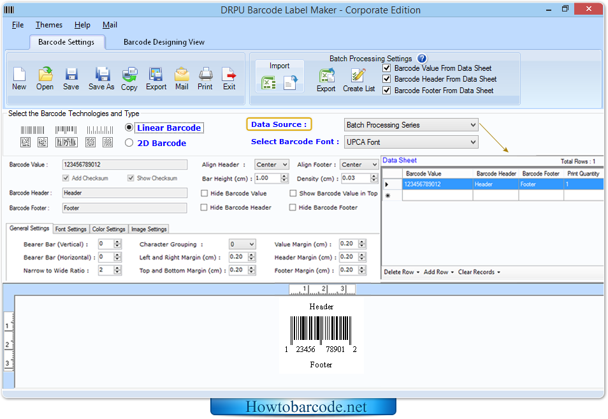Adjust Bearer Bar (Vertical) spinner
Viewport: 608px width, 419px height.
[x=117, y=244]
